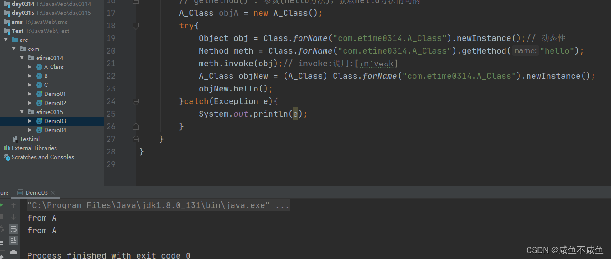
Task: Collapse the src folder arrow
Action: click(x=6, y=40)
